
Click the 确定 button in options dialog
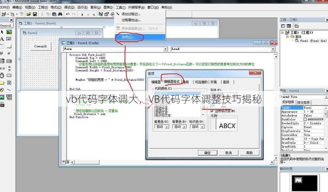click(208, 153)
